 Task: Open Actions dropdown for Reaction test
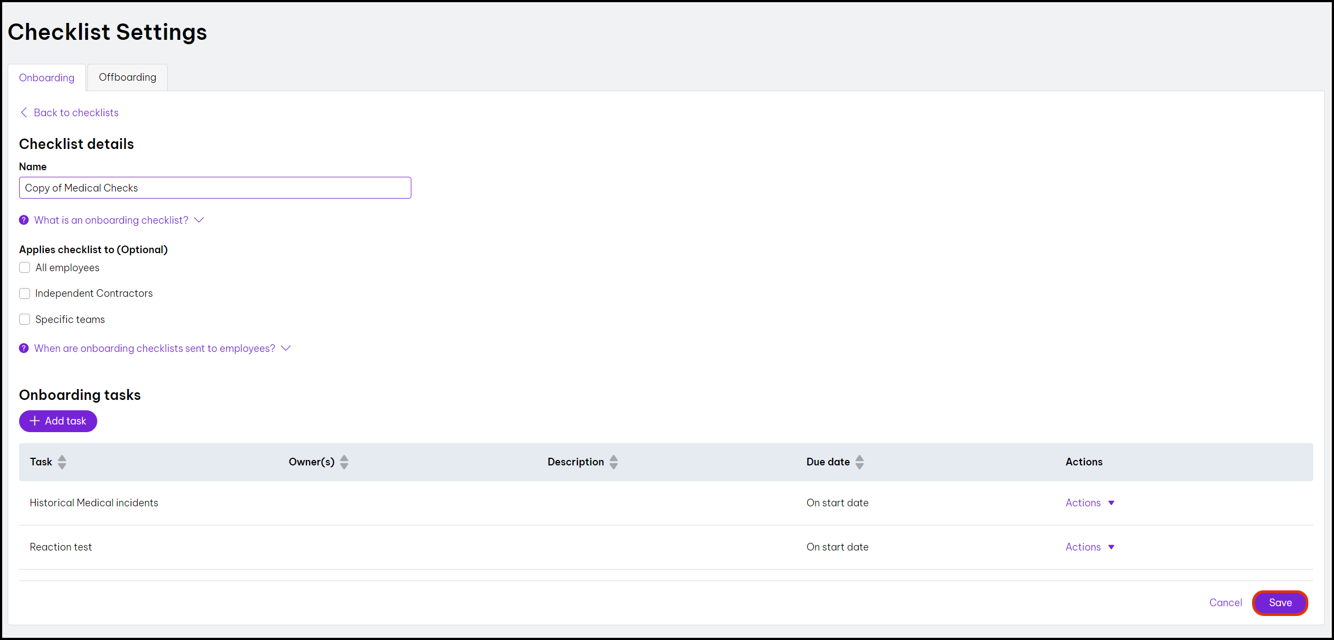(x=1089, y=547)
